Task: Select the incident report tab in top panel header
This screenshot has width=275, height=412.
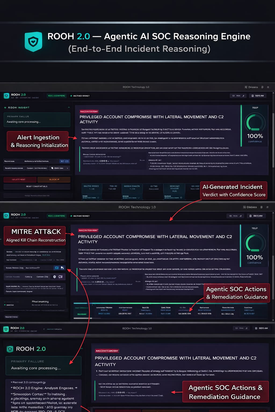Action: pyautogui.click(x=80, y=96)
